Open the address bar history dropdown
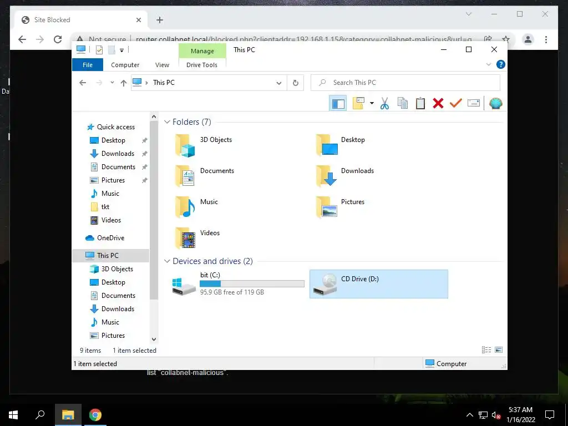Viewport: 568px width, 426px height. [x=278, y=83]
